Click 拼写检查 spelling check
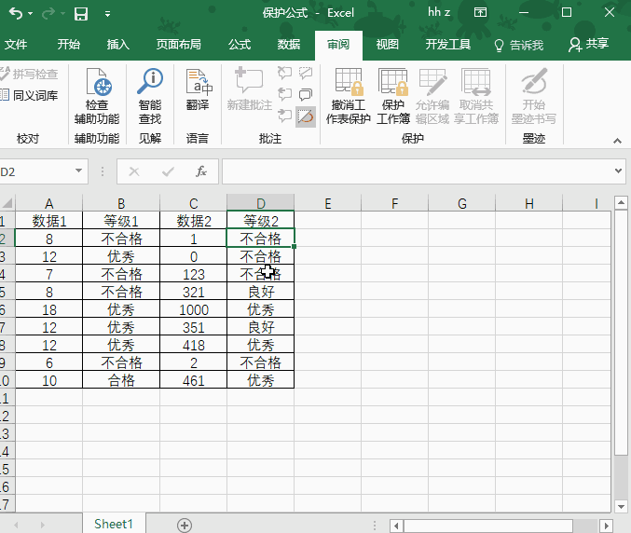Viewport: 631px width, 533px height. tap(30, 74)
